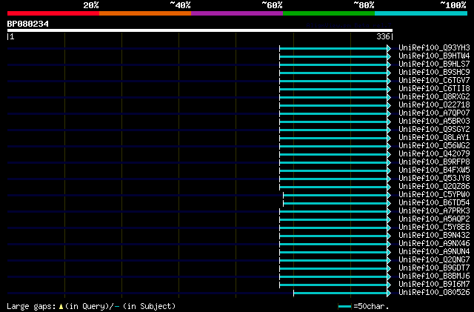The width and height of the screenshot is (474, 312).
Task: Click the BP080234 query name
Action: (28, 24)
